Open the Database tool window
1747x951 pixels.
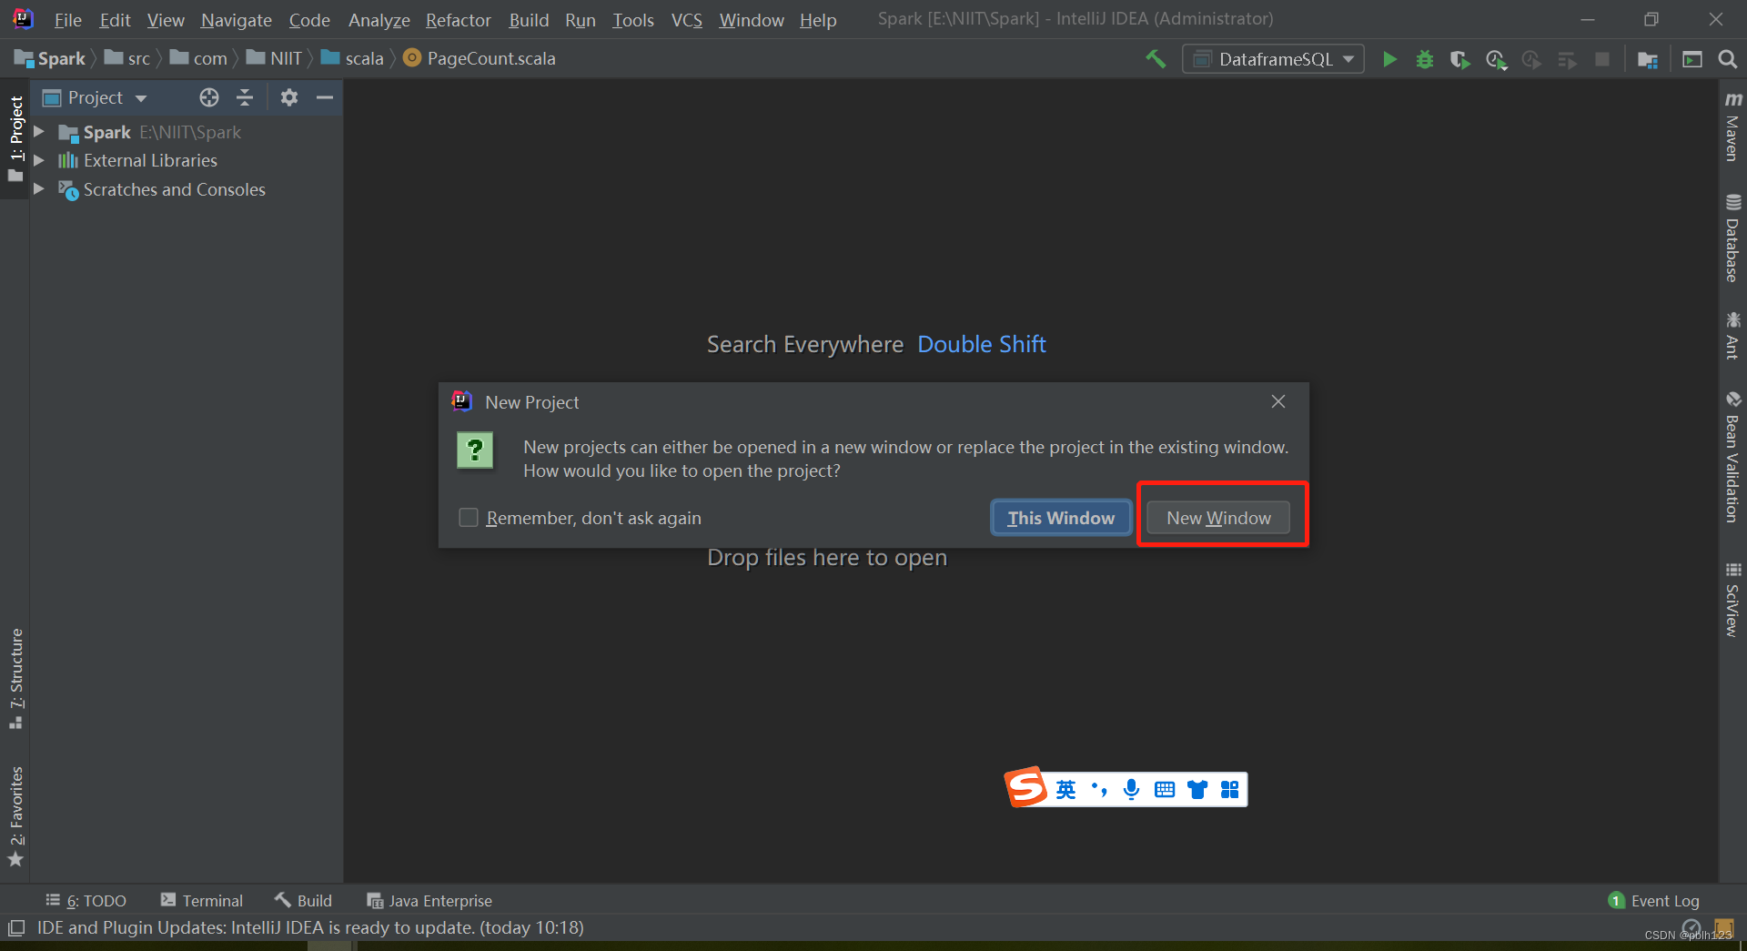point(1732,238)
